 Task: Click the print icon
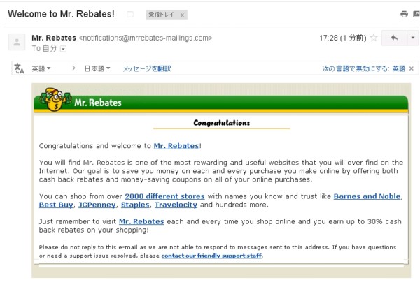pyautogui.click(x=404, y=14)
